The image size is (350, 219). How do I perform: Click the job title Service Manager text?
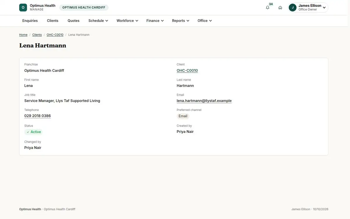62,101
